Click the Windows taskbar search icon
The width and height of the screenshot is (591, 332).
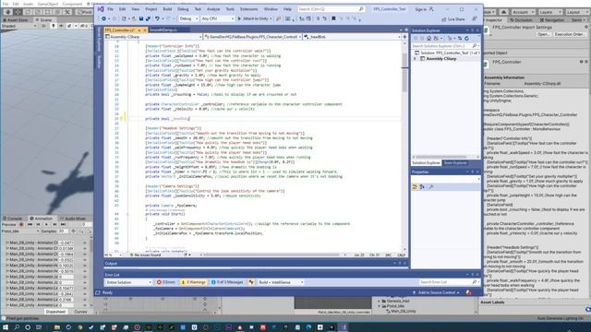tap(17, 327)
